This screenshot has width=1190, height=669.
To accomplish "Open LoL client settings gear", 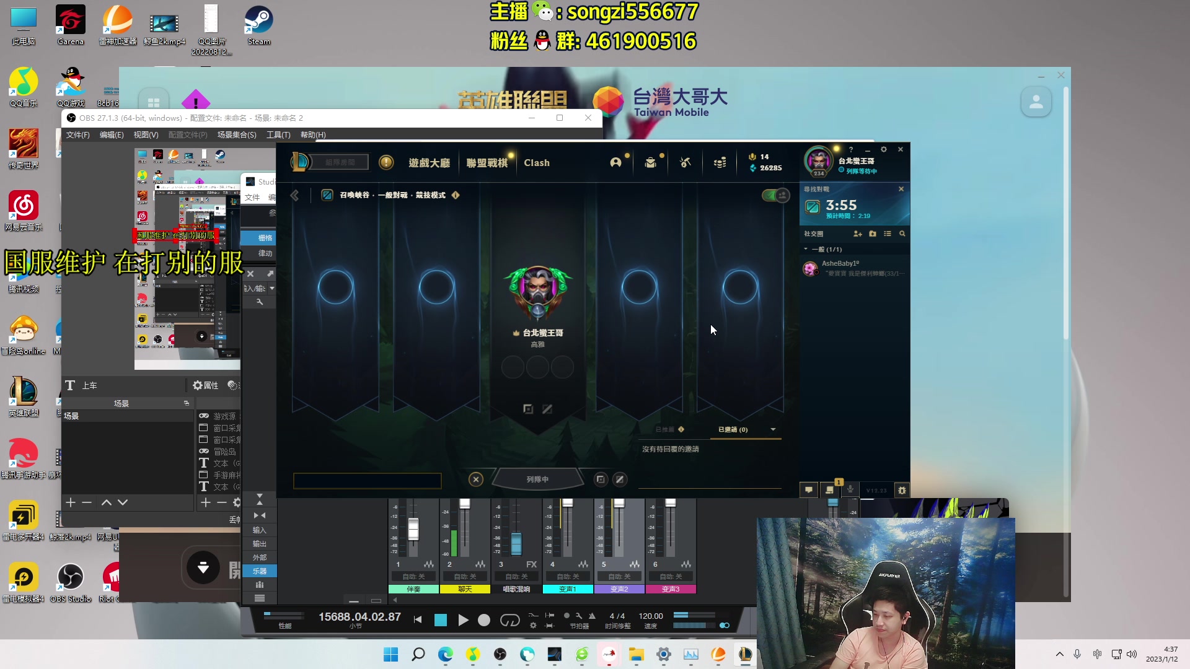I will [884, 149].
